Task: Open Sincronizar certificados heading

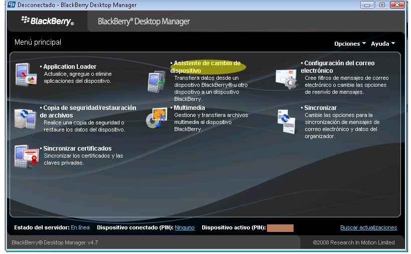Action: click(x=77, y=149)
